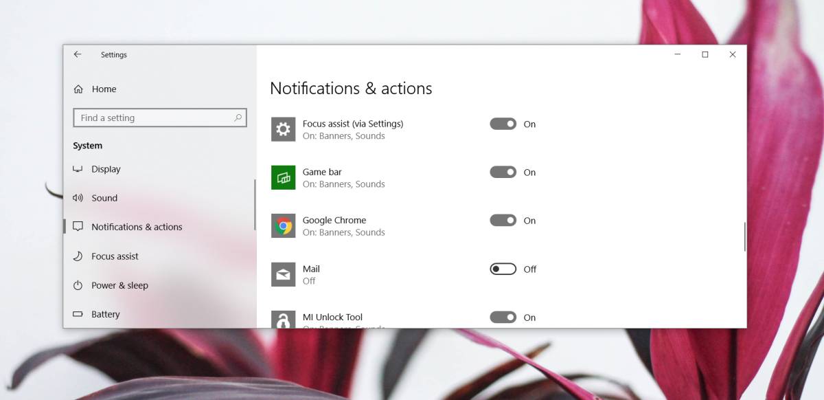Enable Mail notifications toggle
This screenshot has width=824, height=400.
click(503, 269)
